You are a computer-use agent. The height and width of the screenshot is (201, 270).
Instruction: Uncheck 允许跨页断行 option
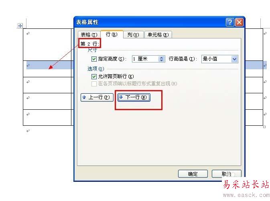pos(94,76)
